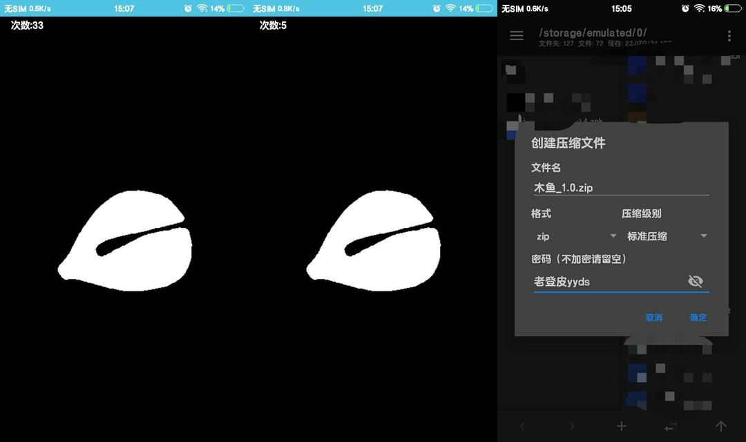Tap the Wi-Fi icon in rightmost status bar

(x=699, y=8)
